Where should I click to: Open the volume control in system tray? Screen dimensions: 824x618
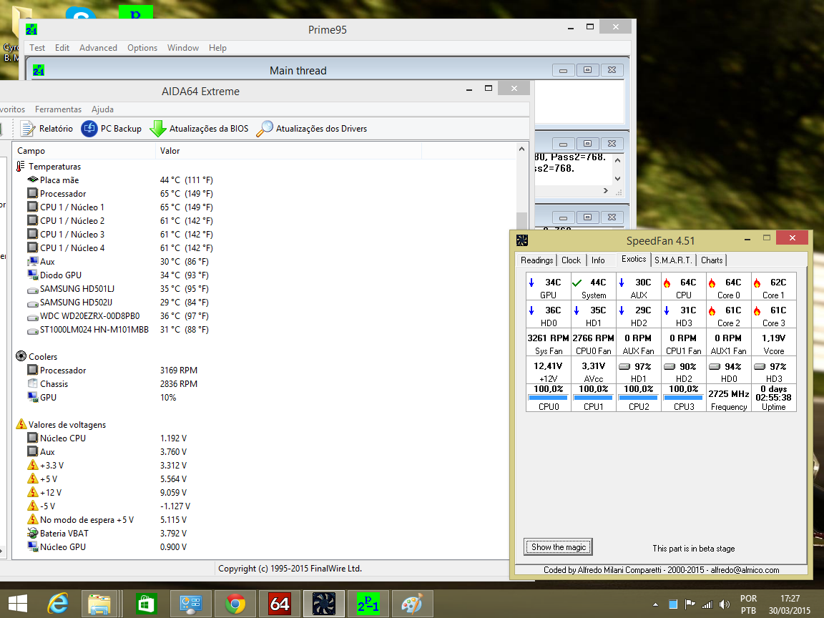(725, 604)
